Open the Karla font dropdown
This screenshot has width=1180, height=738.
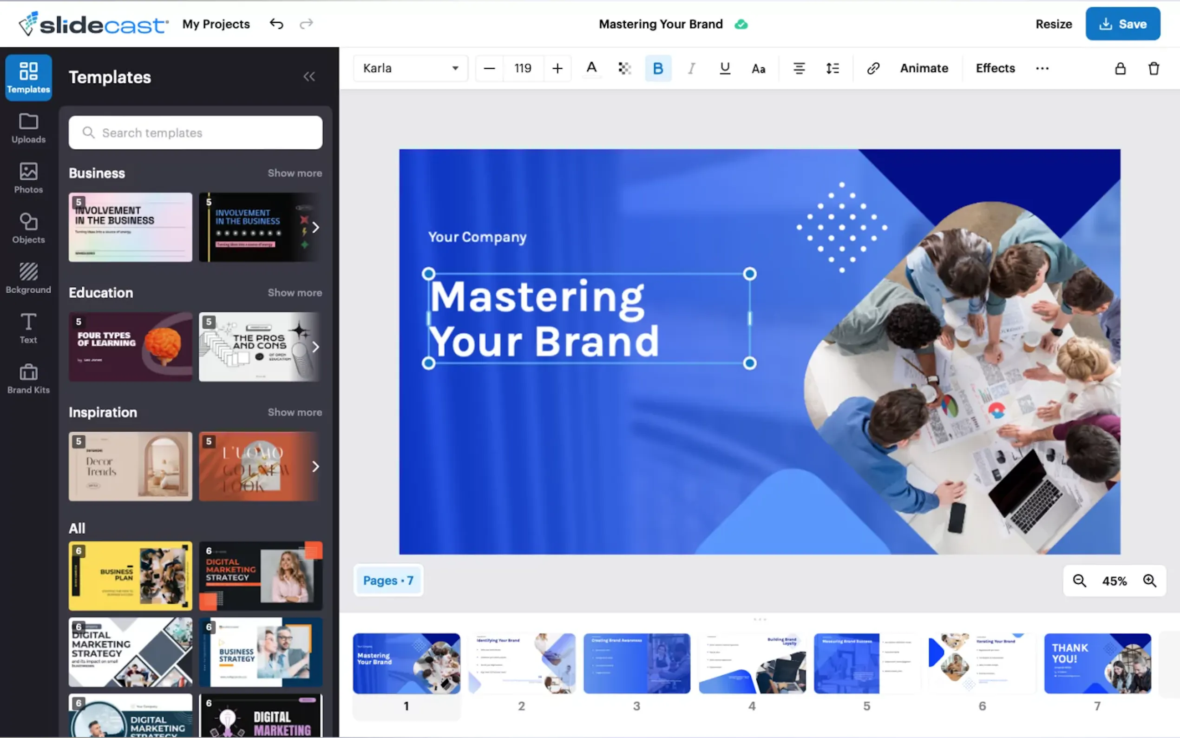pos(410,68)
